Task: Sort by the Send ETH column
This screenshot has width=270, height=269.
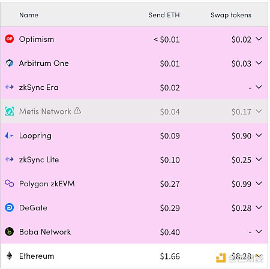Action: pyautogui.click(x=164, y=15)
